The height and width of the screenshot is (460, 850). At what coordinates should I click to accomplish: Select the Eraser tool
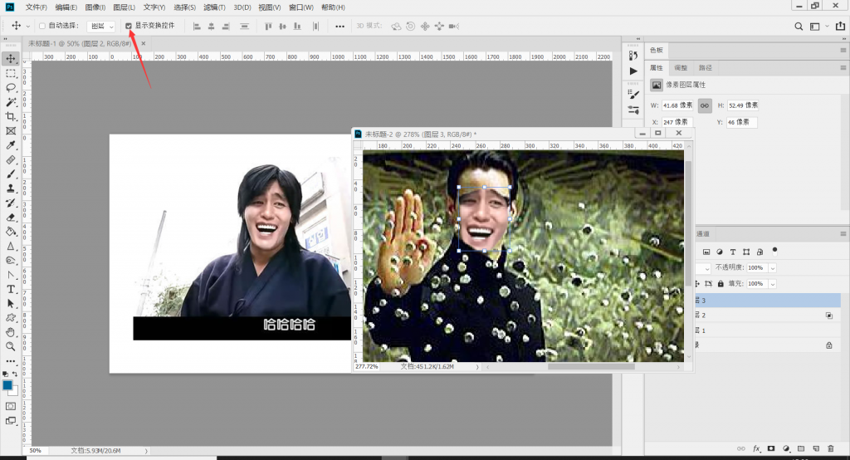tap(11, 218)
